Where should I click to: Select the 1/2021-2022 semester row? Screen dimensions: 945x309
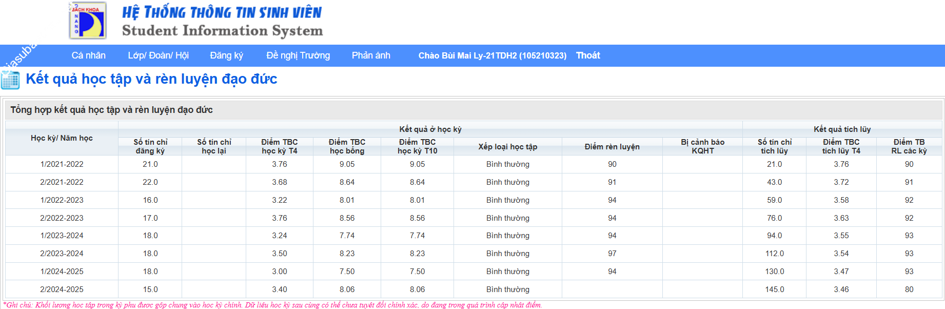pos(62,164)
